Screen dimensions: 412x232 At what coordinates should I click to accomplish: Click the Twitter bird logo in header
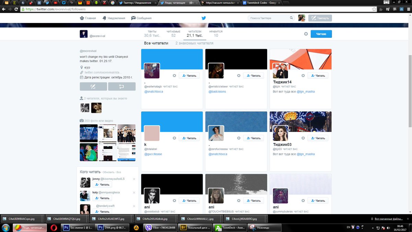point(204,18)
